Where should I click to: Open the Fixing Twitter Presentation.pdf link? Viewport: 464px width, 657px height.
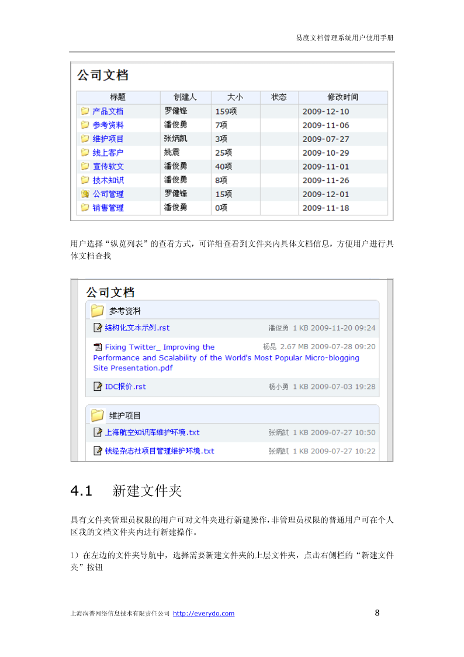[x=226, y=357]
